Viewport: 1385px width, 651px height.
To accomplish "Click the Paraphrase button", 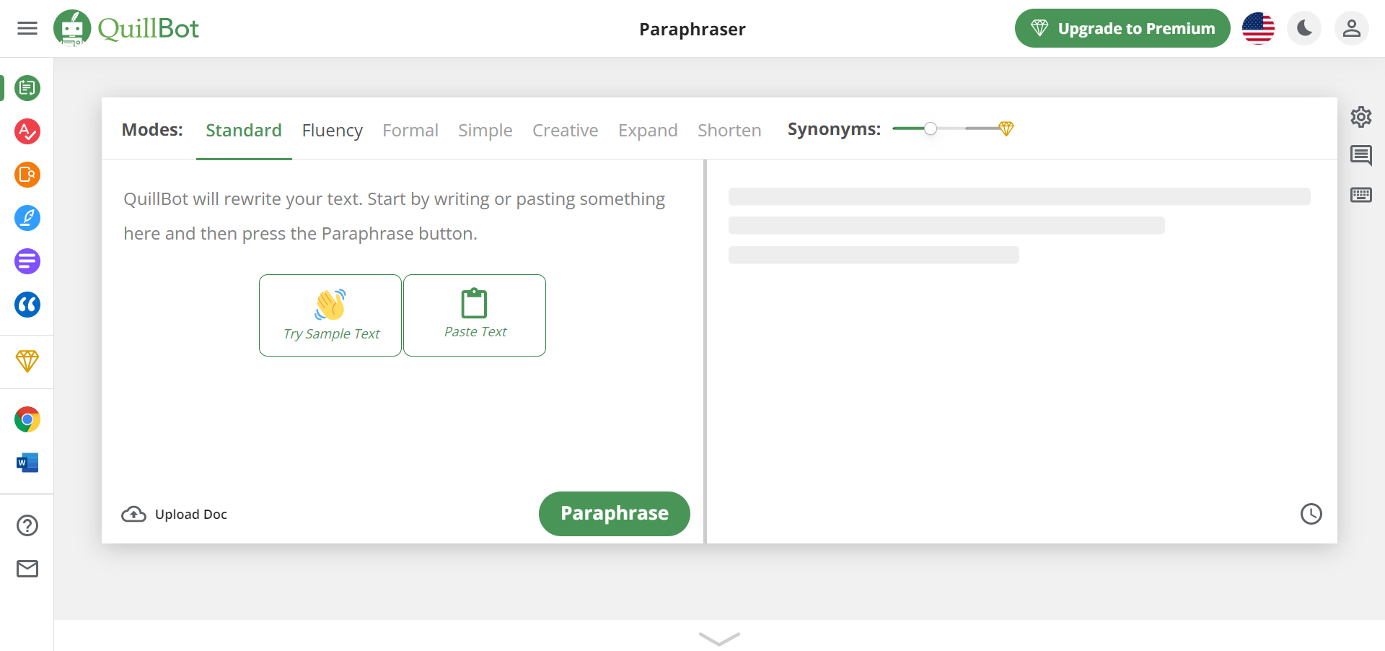I will 615,514.
